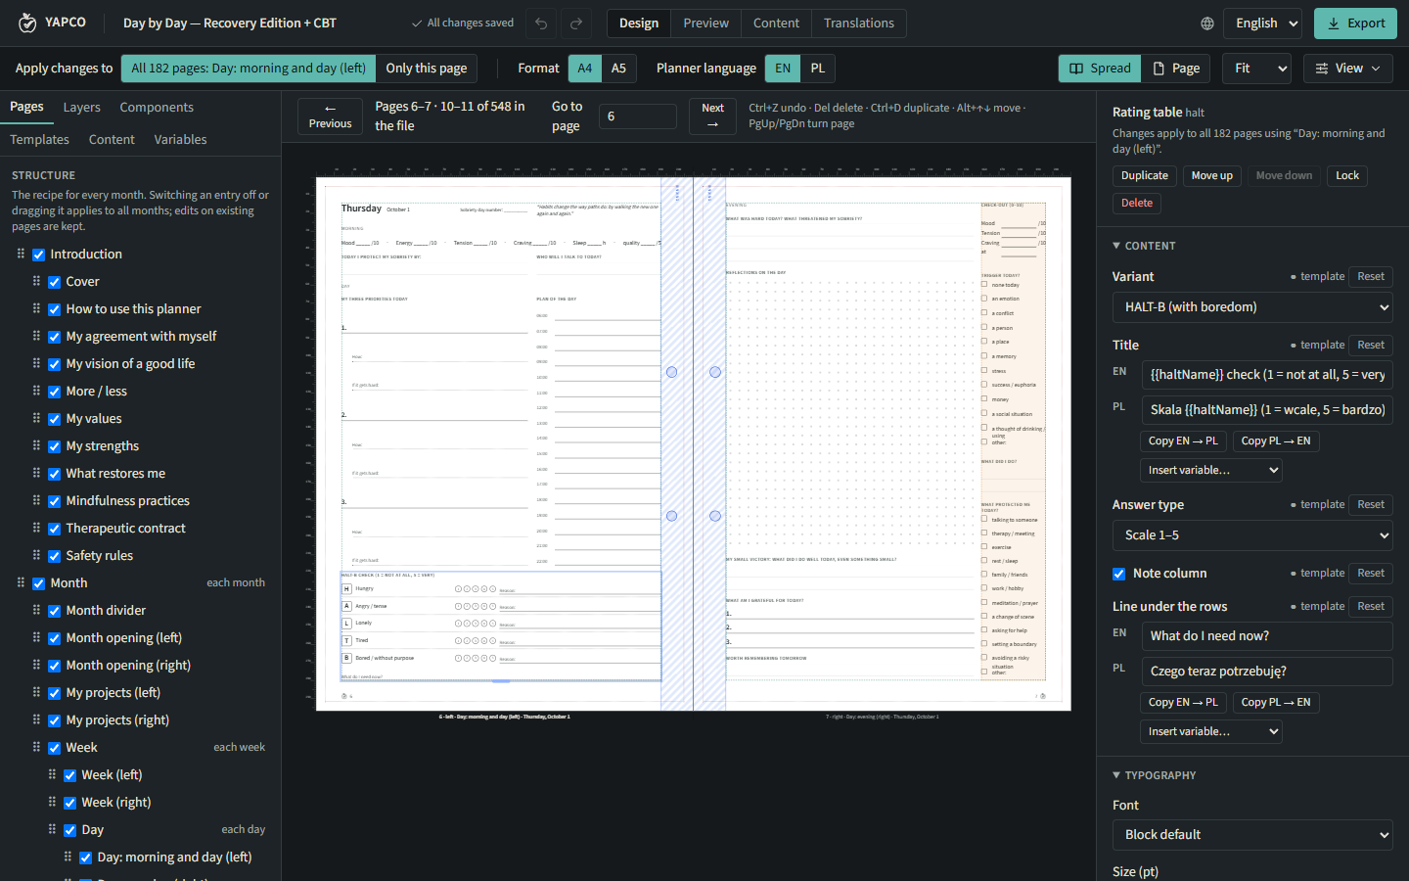1409x881 pixels.
Task: Click drag handle beside Safety rules
Action: [36, 555]
